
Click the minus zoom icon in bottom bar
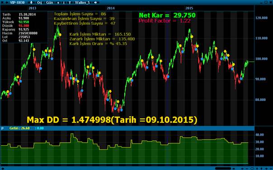[x=247, y=169]
